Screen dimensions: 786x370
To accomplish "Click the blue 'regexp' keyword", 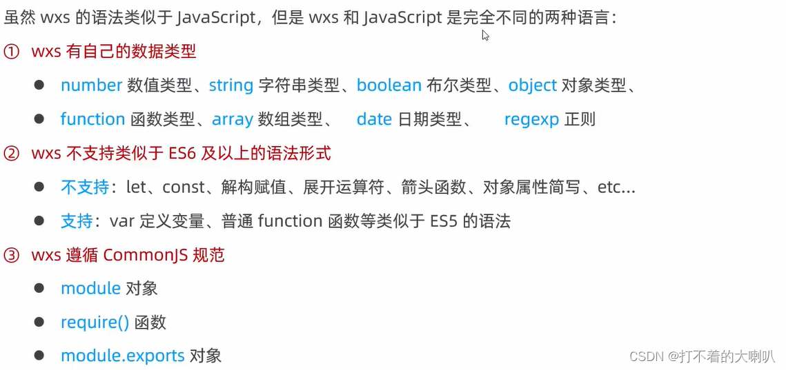I will [x=531, y=120].
